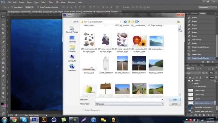Open the Kind layer filter dropdown
This screenshot has width=218, height=123.
point(190,69)
